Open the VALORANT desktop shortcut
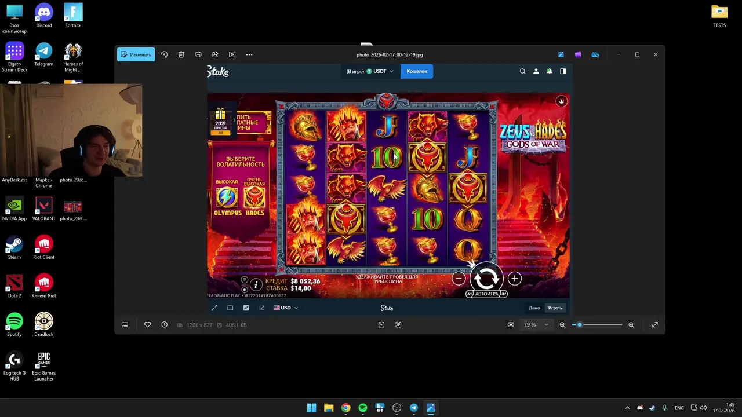Screen dimensions: 742x417 (44, 209)
